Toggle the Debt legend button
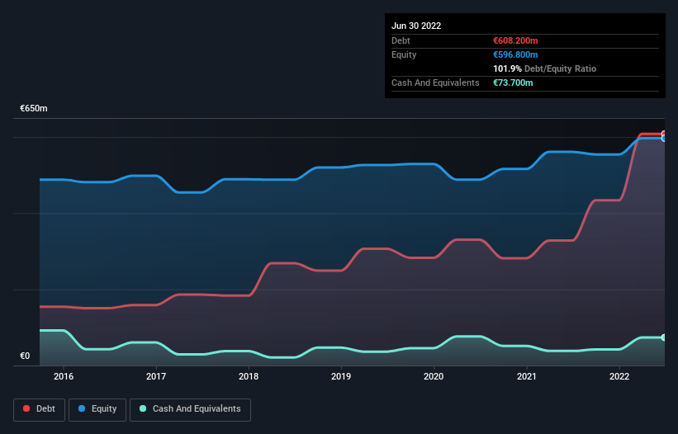Image resolution: width=678 pixels, height=434 pixels. coord(40,409)
